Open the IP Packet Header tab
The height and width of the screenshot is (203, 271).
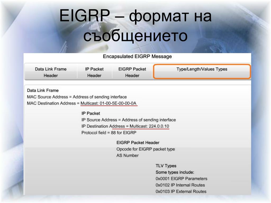94,72
